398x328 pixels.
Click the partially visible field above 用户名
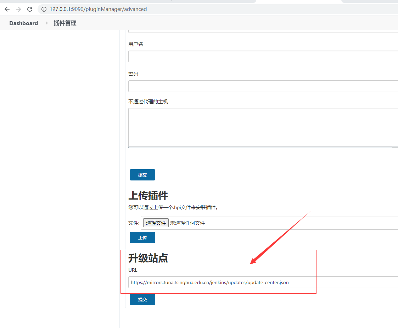262,31
